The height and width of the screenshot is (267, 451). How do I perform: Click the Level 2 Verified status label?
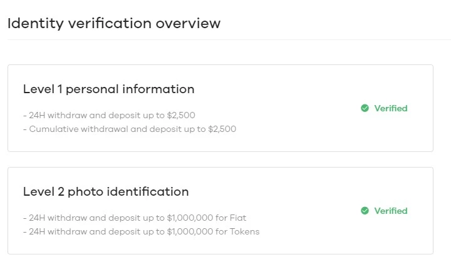point(391,211)
